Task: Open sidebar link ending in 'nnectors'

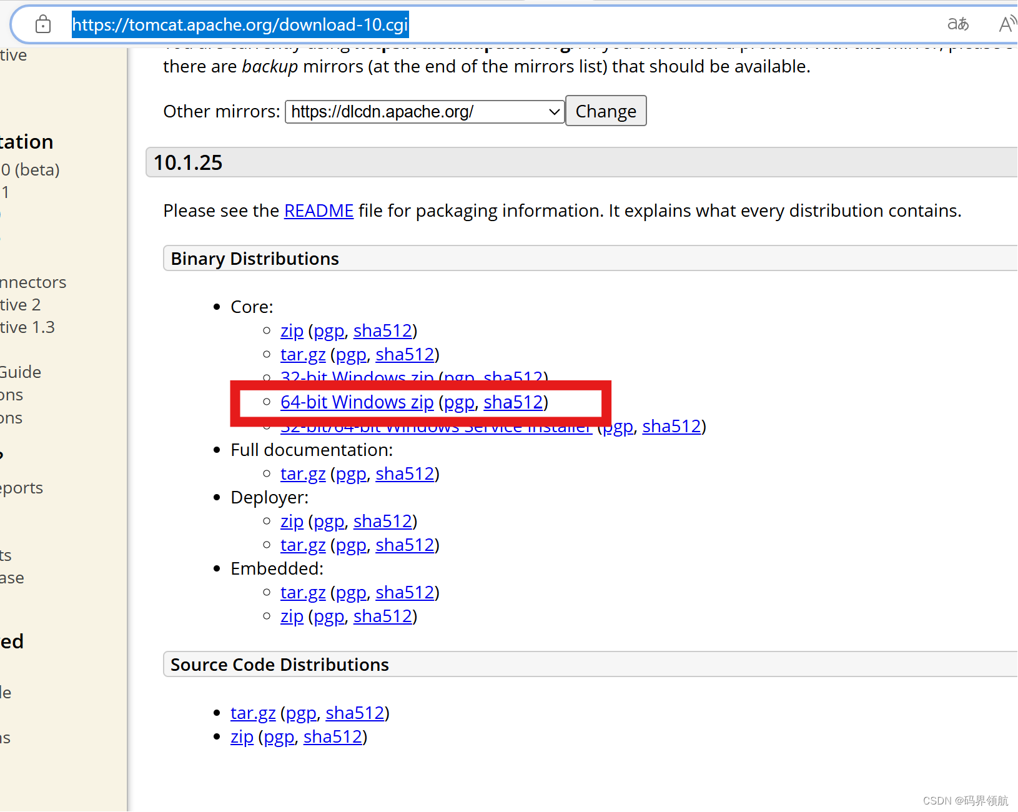Action: point(33,282)
